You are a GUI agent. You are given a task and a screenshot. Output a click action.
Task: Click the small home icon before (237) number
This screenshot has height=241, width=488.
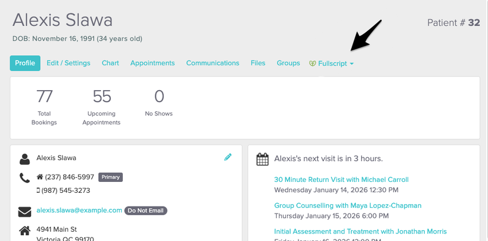40,177
